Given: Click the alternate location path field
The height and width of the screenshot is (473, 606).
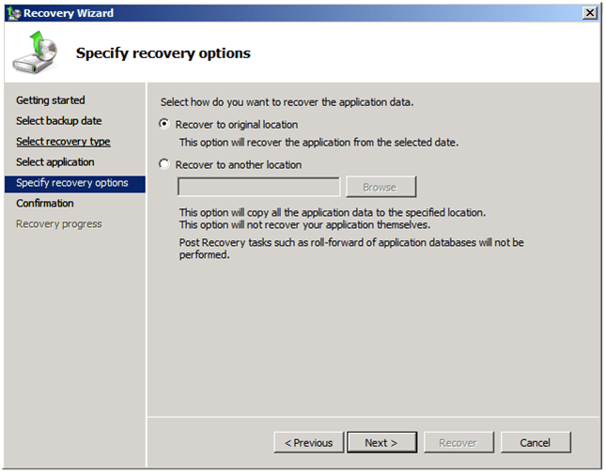Looking at the screenshot, I should [x=258, y=187].
